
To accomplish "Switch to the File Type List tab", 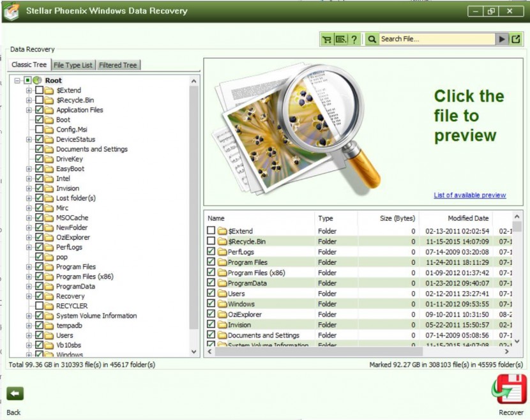I will click(73, 65).
